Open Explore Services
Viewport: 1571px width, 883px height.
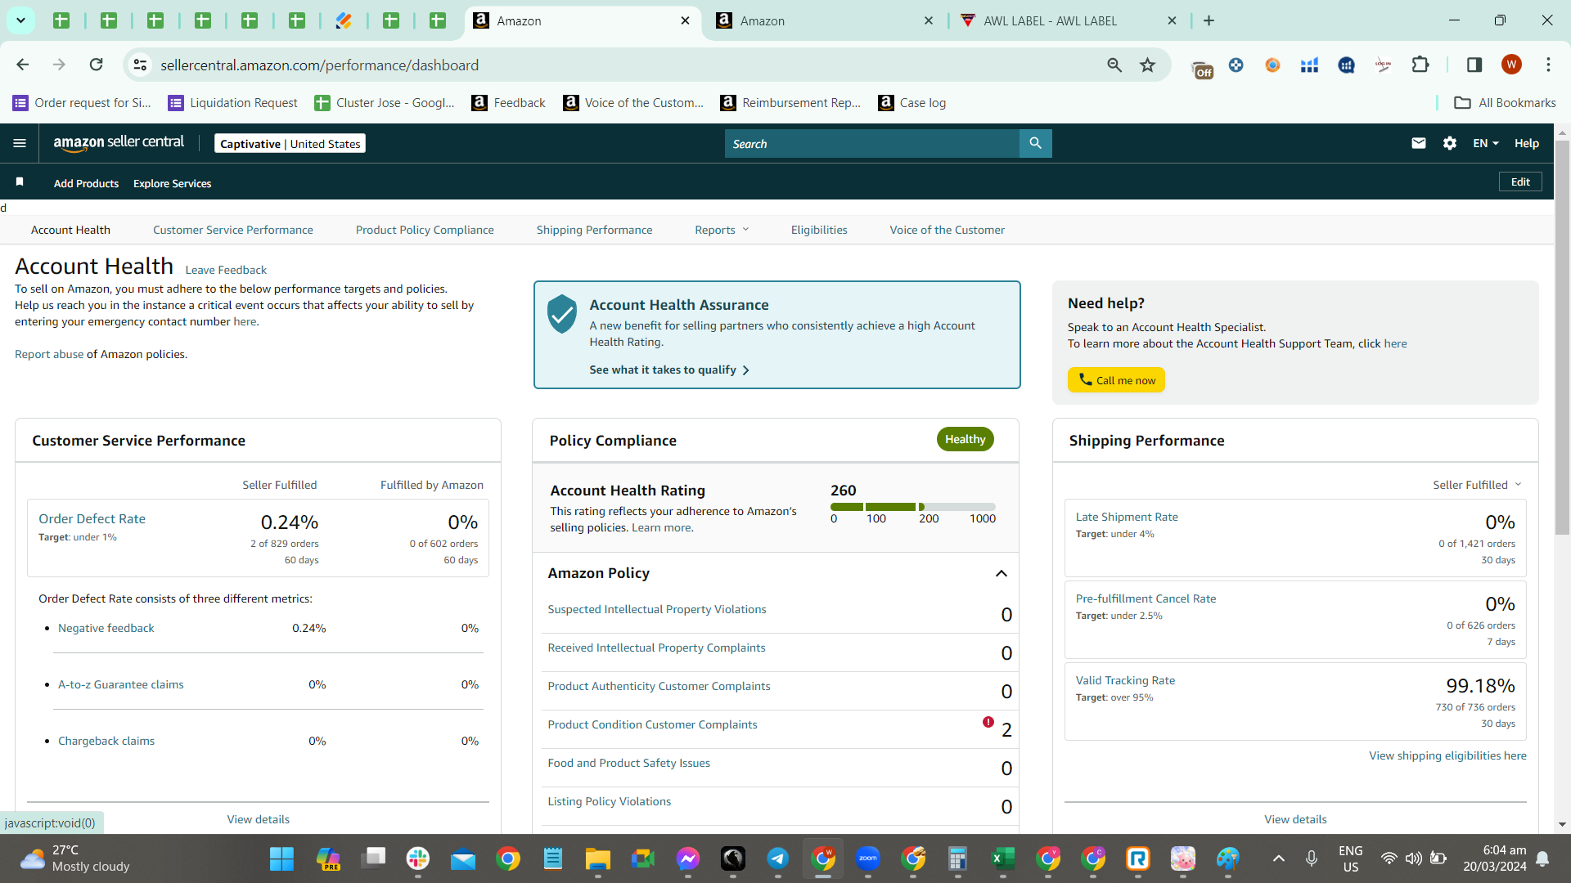pos(172,183)
